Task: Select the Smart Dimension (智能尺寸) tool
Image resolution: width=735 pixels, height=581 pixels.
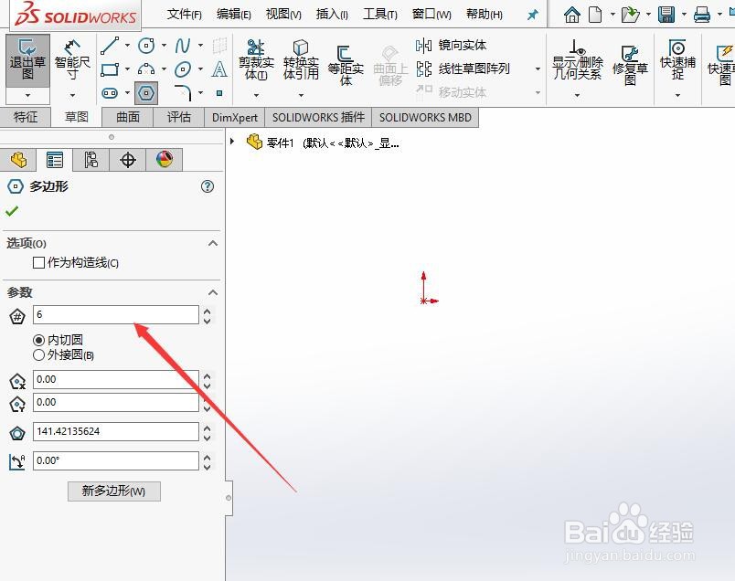Action: click(x=72, y=60)
